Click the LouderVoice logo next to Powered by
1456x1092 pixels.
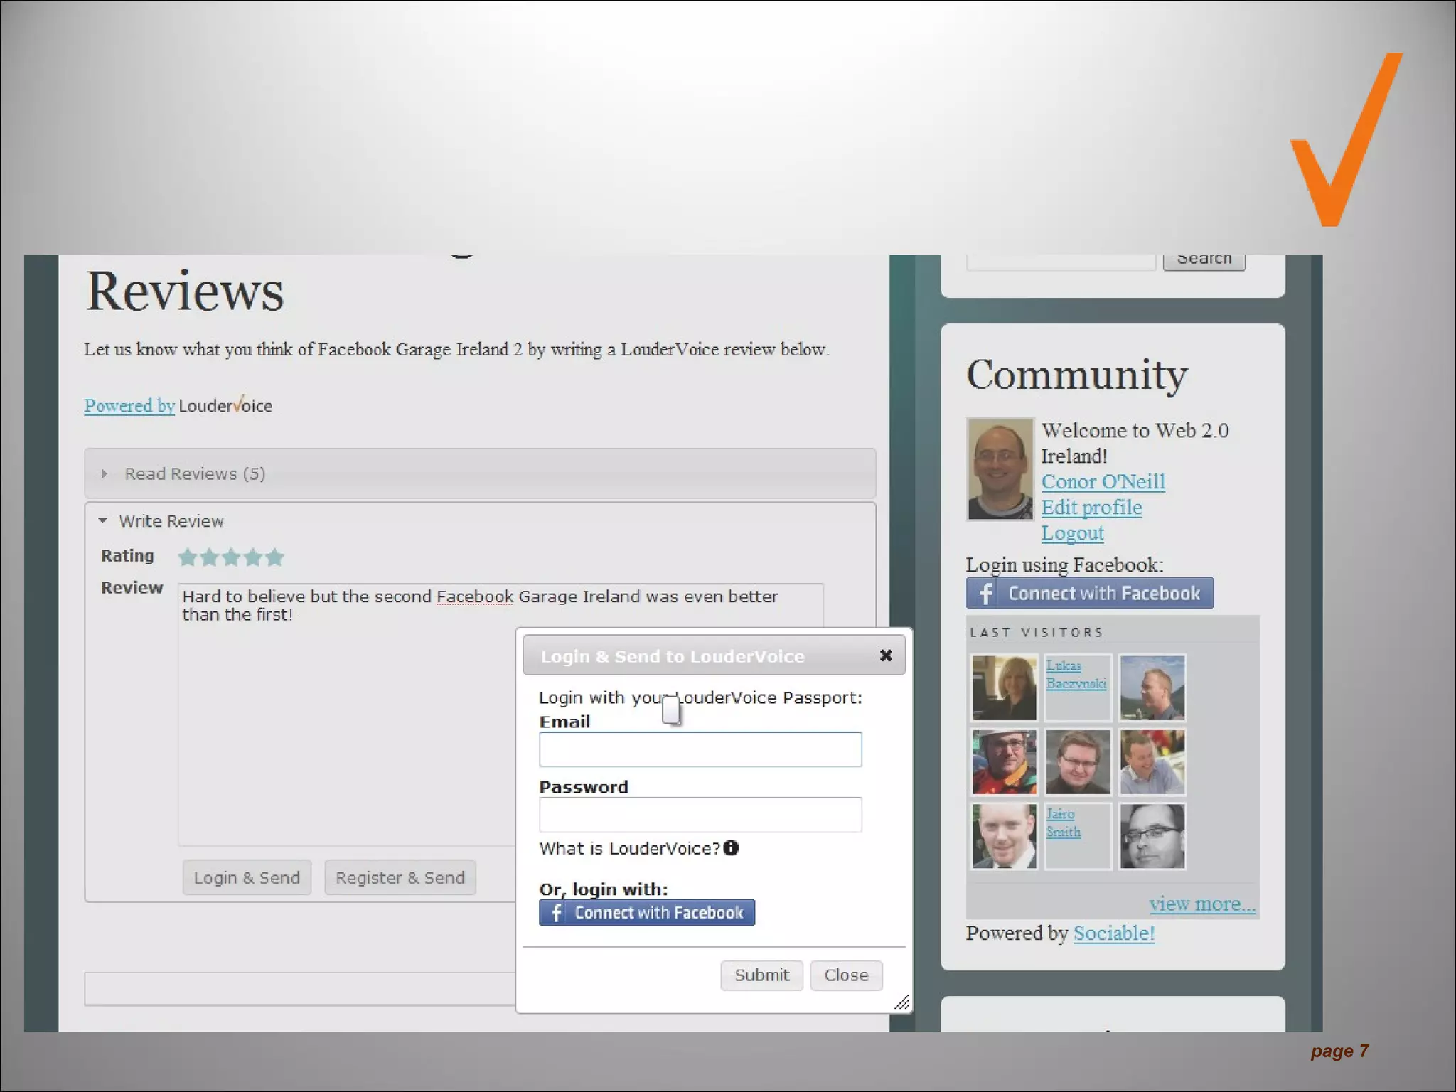pyautogui.click(x=225, y=405)
